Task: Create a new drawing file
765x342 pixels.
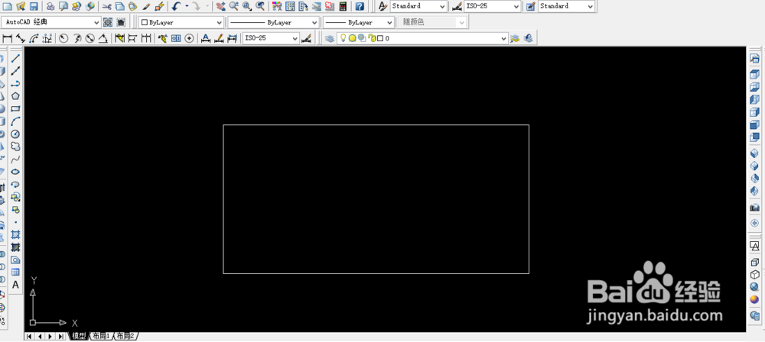Action: [8, 6]
